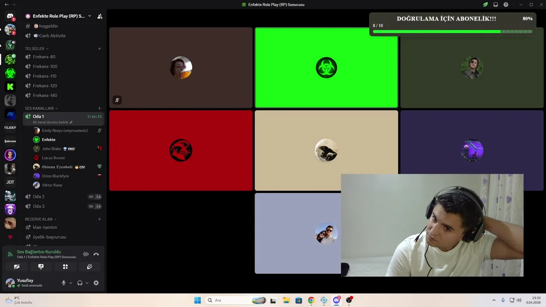Edit channel status pencil under Oda 1
Screen dimensions: 546x307
click(x=71, y=122)
